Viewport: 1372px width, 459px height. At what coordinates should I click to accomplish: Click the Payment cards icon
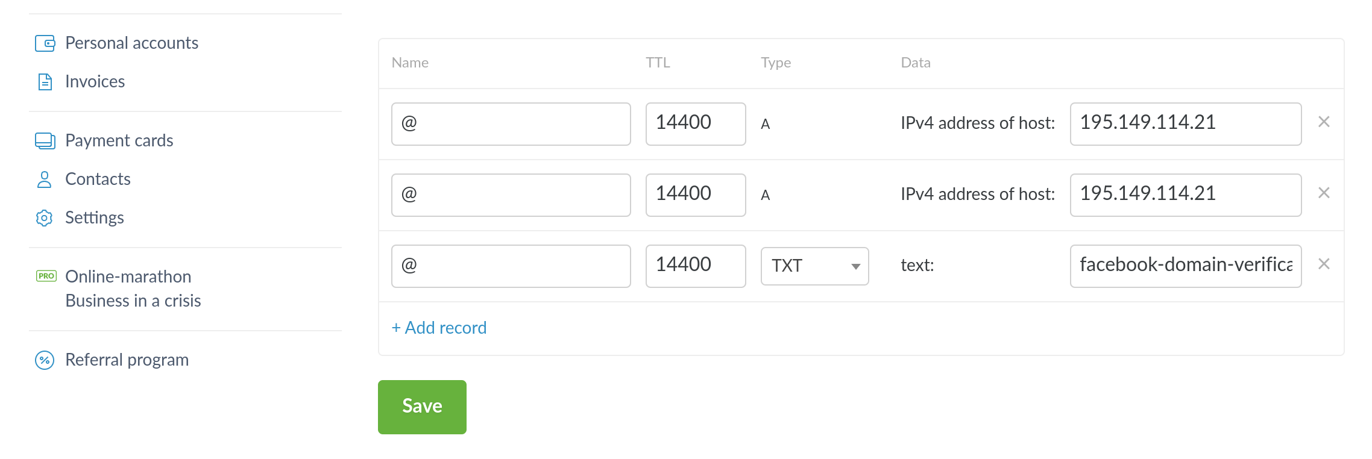point(45,141)
